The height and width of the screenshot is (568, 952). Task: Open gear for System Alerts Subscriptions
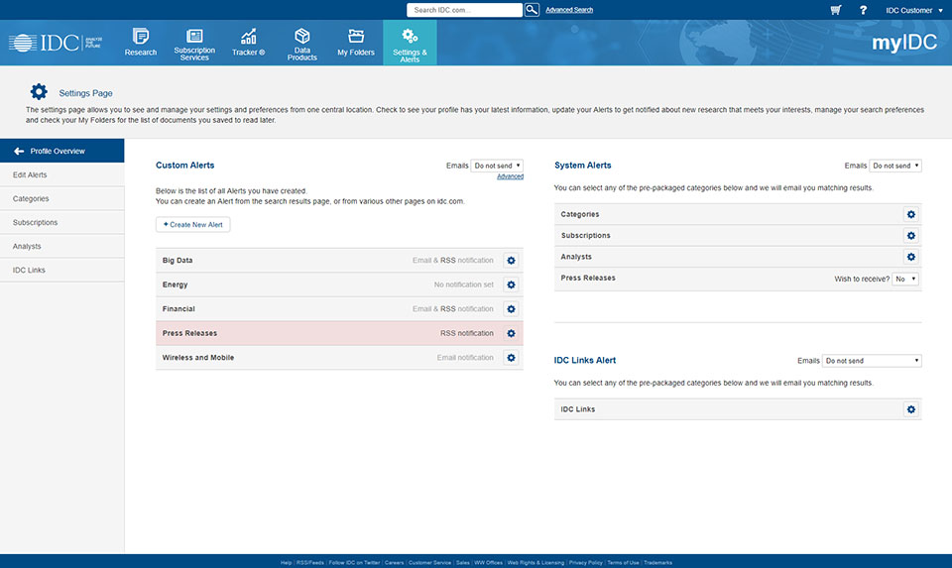point(910,236)
